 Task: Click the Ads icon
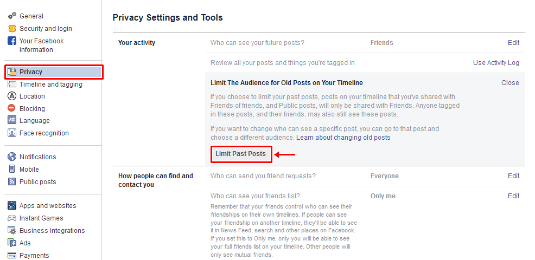[x=12, y=243]
